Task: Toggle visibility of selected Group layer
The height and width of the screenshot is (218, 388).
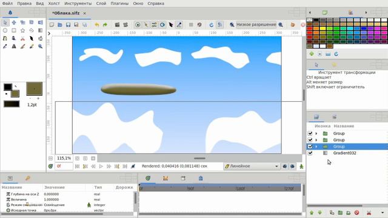Action: pos(310,147)
